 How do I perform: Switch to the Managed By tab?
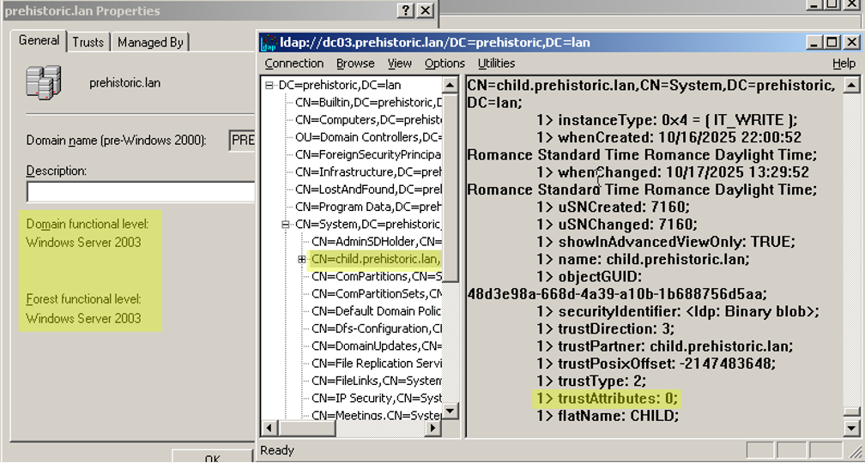click(150, 43)
